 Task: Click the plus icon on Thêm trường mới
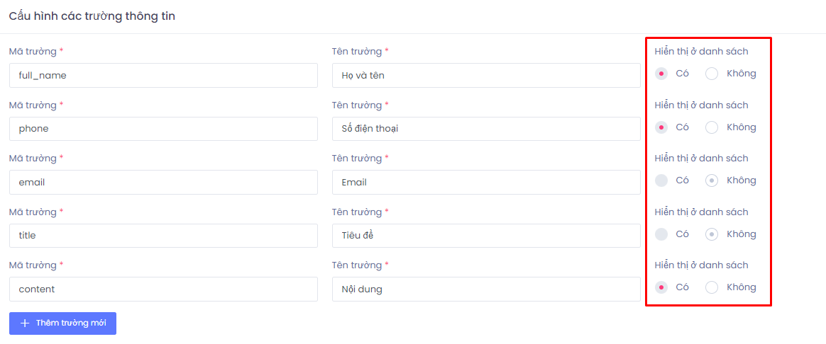pos(25,323)
